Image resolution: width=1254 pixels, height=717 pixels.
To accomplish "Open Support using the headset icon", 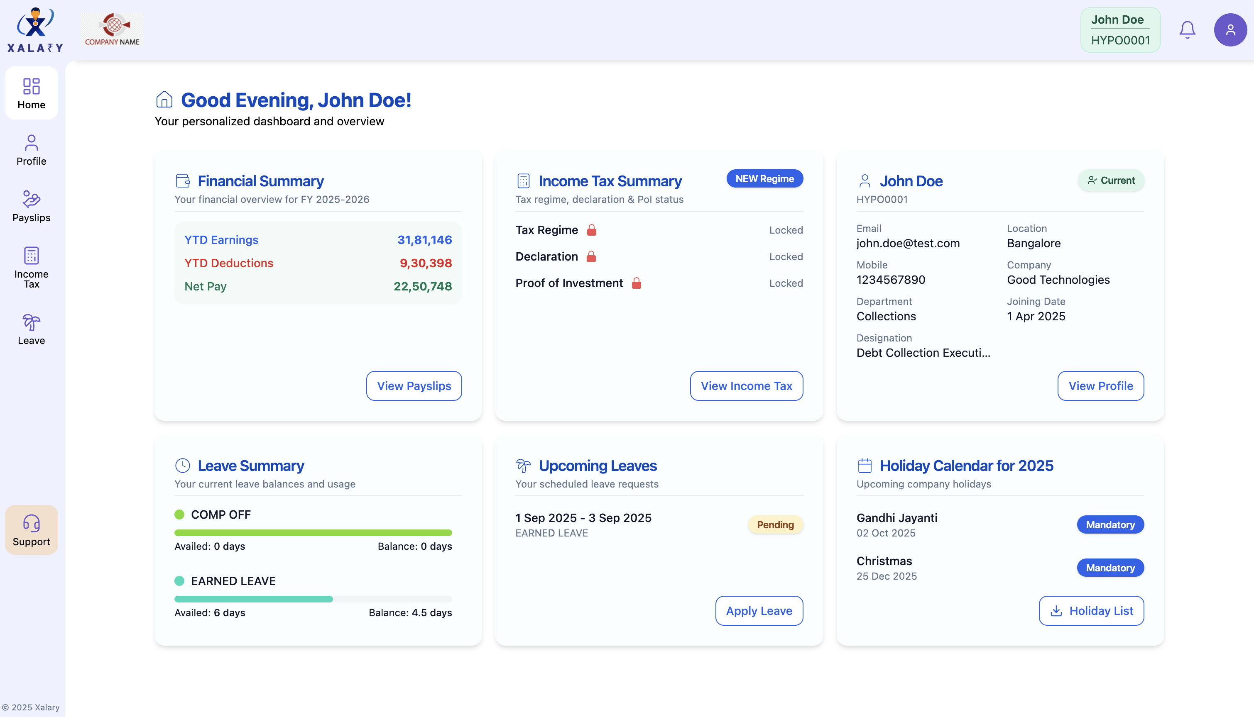I will 31,524.
